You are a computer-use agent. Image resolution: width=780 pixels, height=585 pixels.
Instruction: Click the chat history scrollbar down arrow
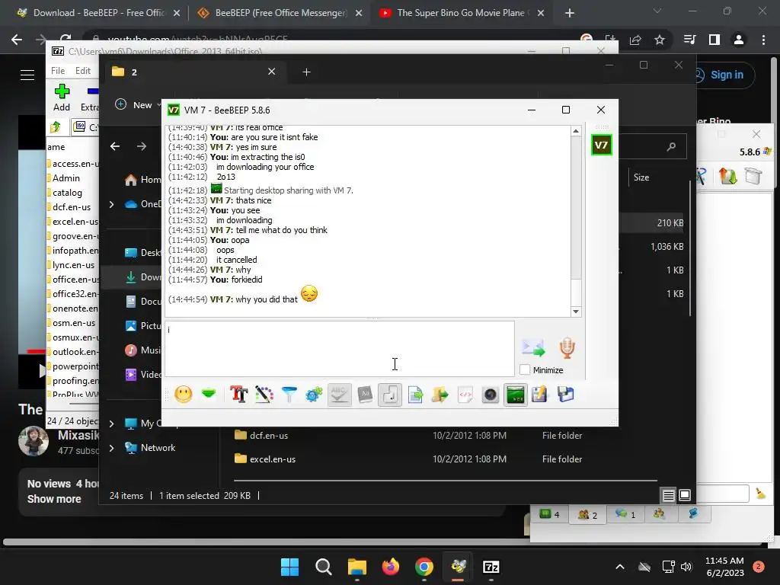pos(576,312)
